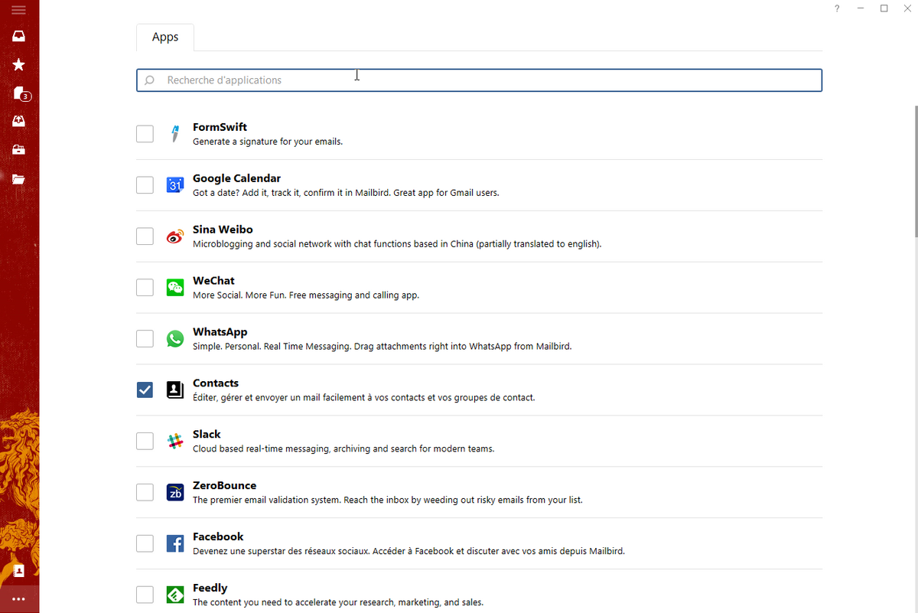Click the Sina Weibo app title
This screenshot has width=918, height=613.
pos(223,230)
